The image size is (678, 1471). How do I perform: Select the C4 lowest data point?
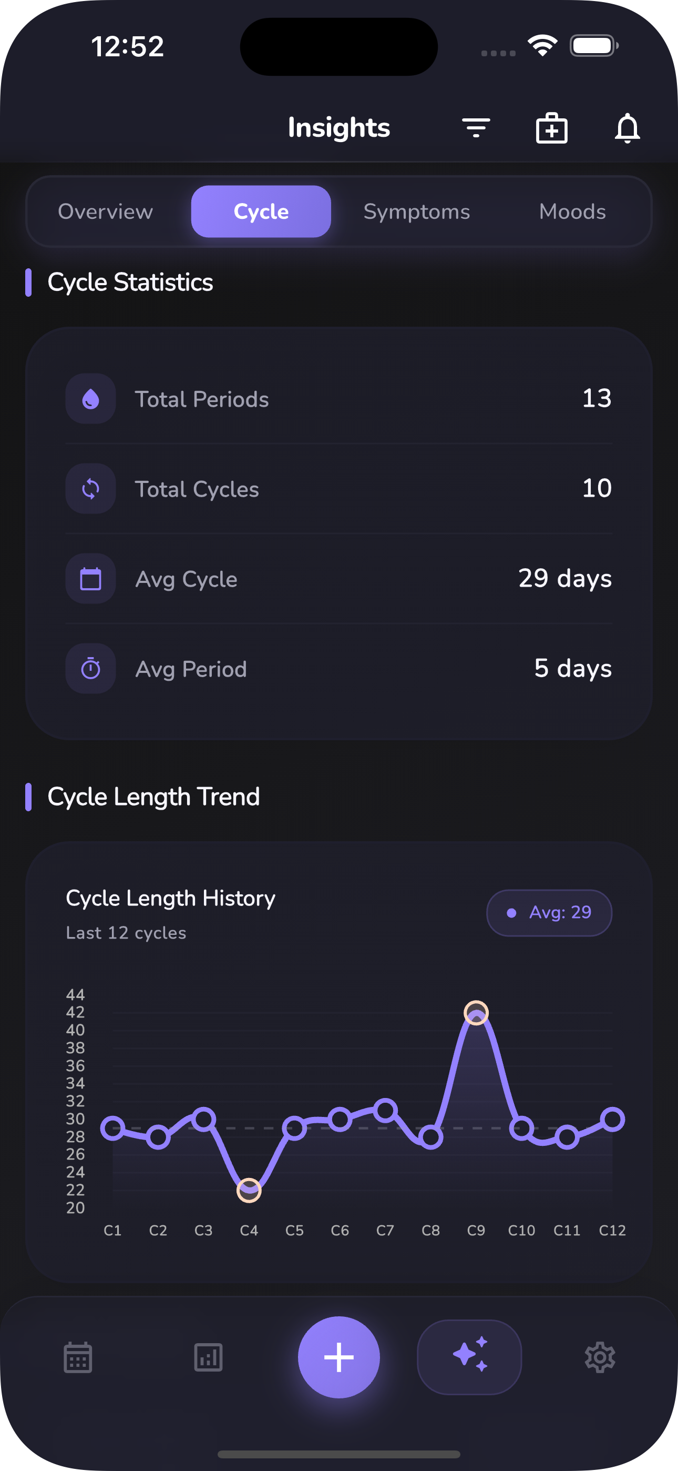coord(249,1191)
